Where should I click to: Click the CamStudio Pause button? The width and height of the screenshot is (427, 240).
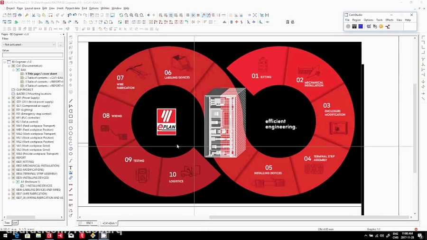(354, 27)
